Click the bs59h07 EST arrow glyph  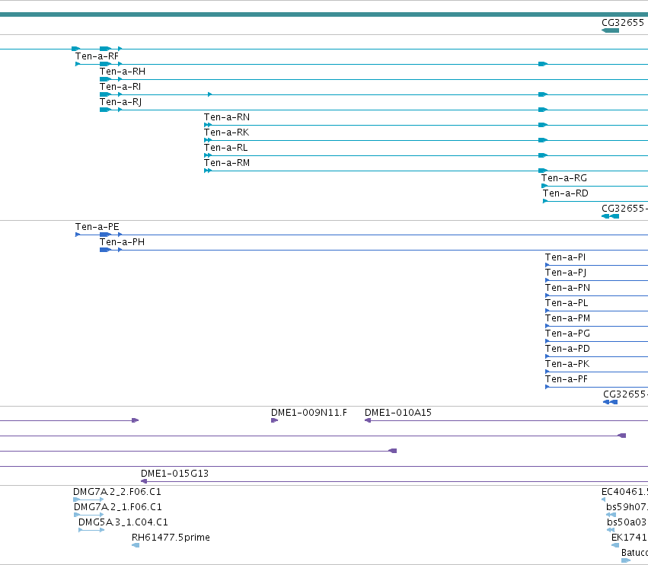(611, 515)
